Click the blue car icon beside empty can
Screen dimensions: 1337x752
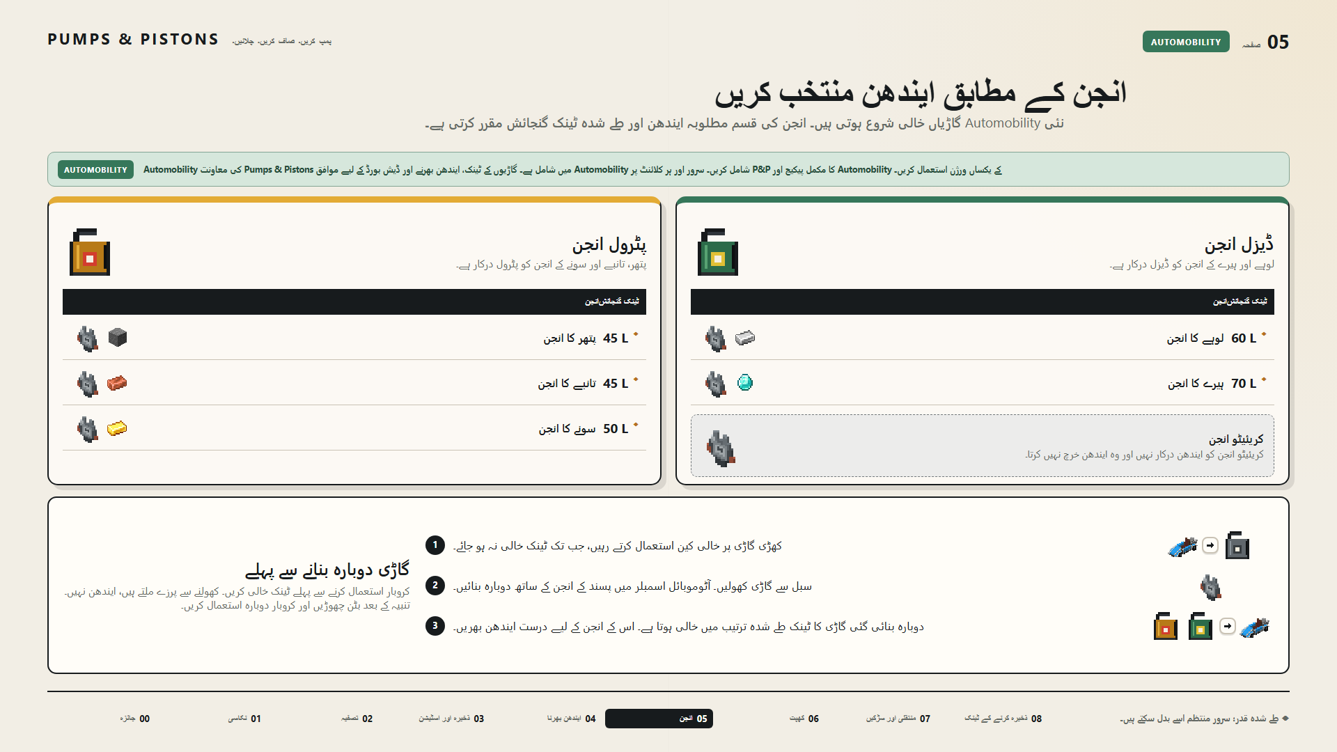tap(1182, 547)
